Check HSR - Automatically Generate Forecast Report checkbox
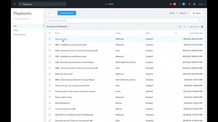The width and height of the screenshot is (218, 122). click(50, 62)
